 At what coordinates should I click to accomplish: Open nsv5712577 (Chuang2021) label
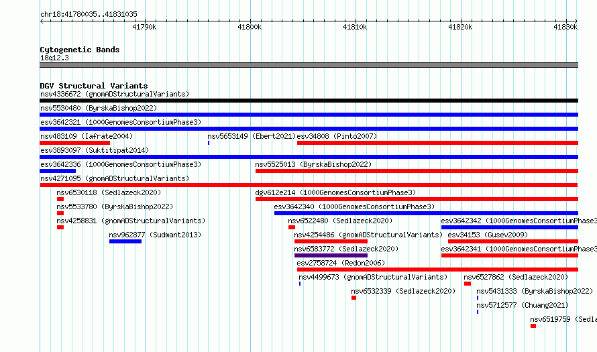tap(523, 305)
